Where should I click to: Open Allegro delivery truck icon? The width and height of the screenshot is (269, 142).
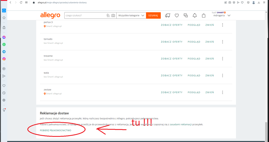[x=167, y=15]
